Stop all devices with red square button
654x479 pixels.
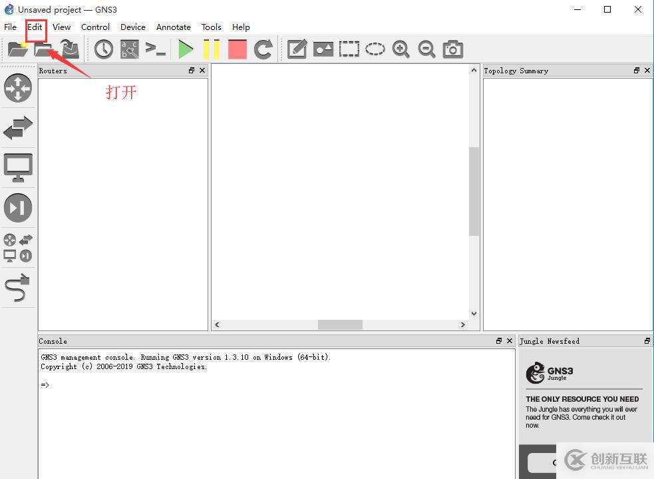238,49
